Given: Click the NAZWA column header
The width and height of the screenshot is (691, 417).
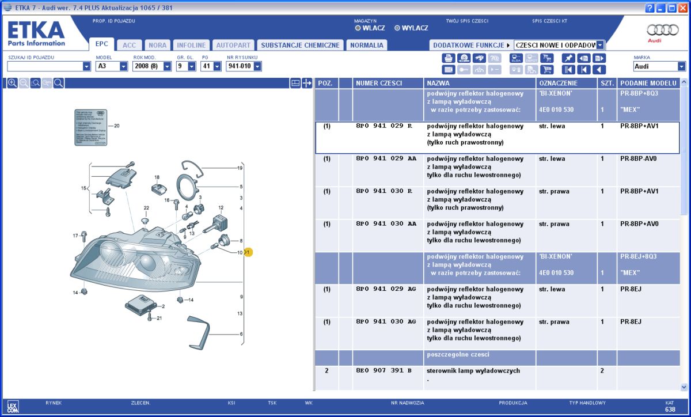Looking at the screenshot, I should click(480, 83).
